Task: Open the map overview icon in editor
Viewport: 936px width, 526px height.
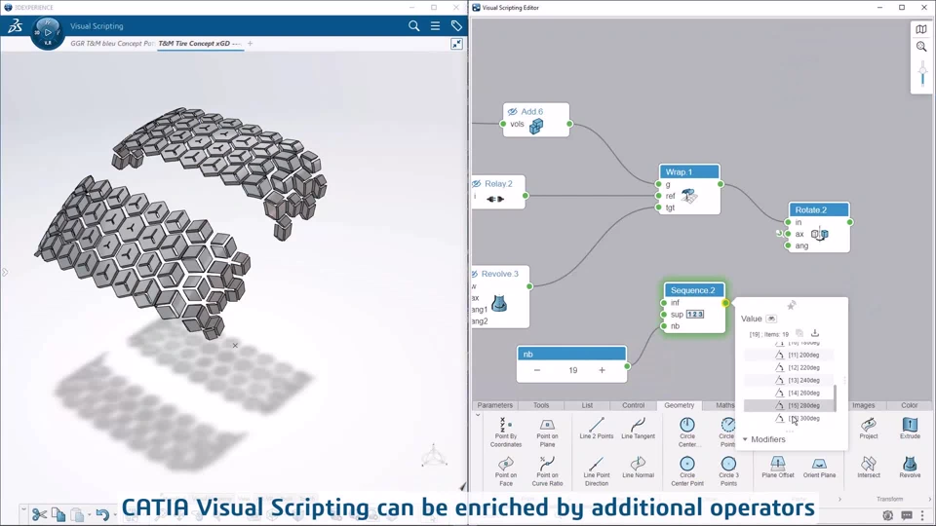Action: pyautogui.click(x=921, y=29)
